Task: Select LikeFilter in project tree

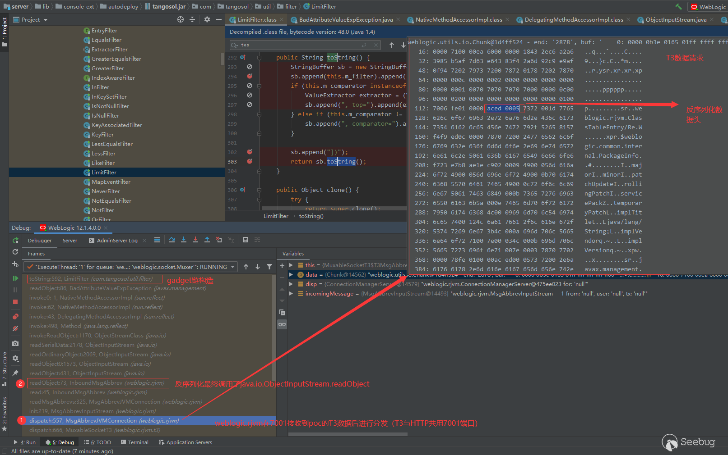Action: click(103, 163)
